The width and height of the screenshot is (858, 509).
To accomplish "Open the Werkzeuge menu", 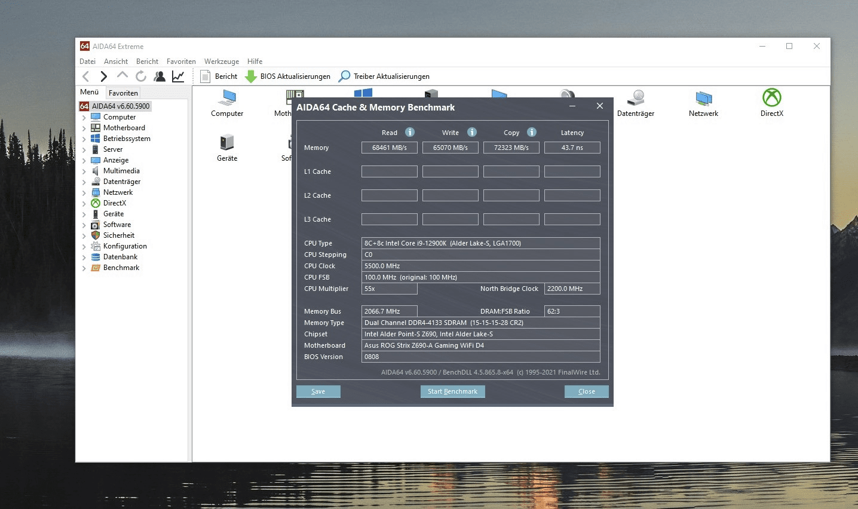I will click(222, 62).
